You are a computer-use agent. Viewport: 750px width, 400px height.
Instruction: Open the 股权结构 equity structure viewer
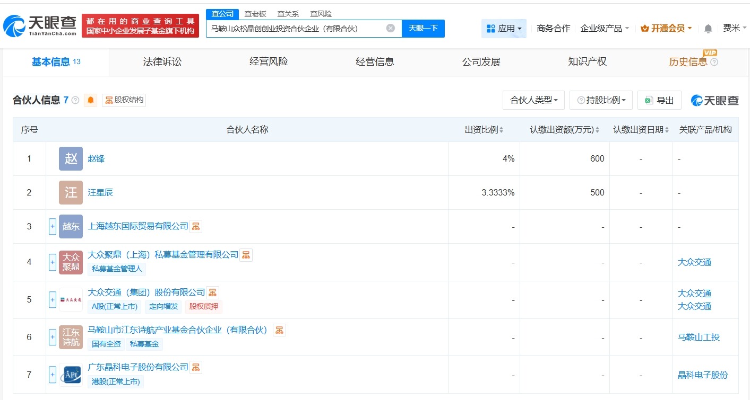123,100
